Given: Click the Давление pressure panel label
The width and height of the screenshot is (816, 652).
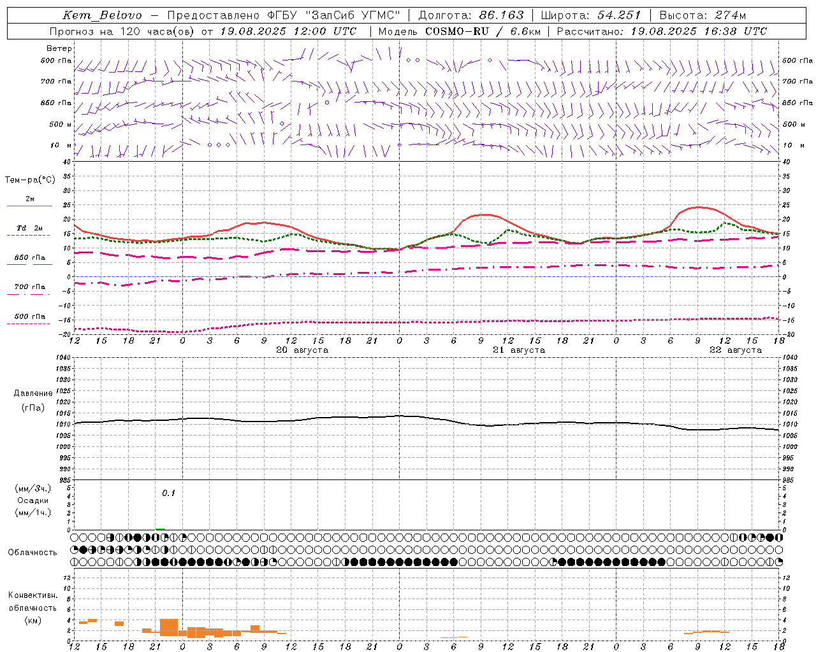Looking at the screenshot, I should 33,393.
